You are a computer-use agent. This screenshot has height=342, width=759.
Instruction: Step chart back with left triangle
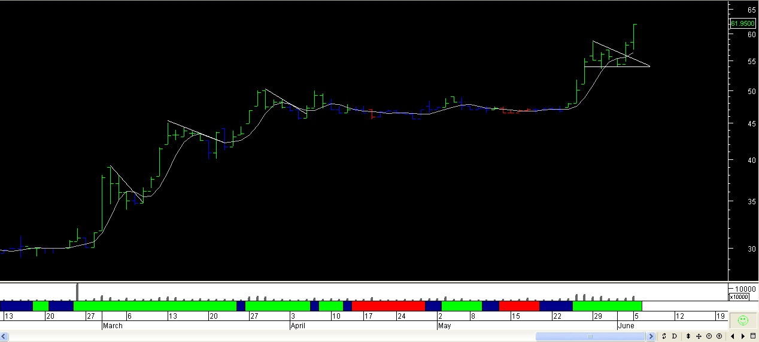click(x=732, y=336)
